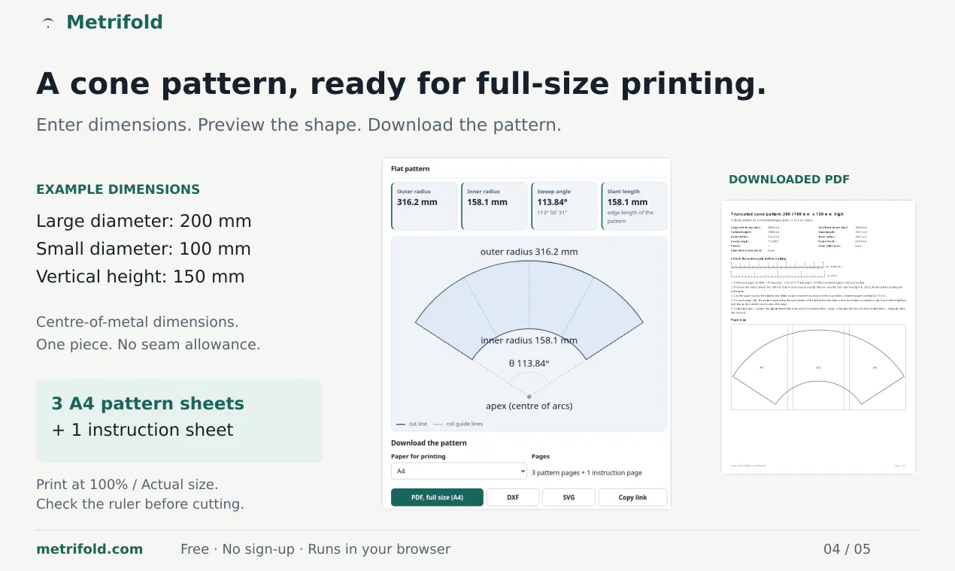This screenshot has width=955, height=571.
Task: Click the "outer radius 316.2 mm" diagram label
Action: (x=529, y=252)
